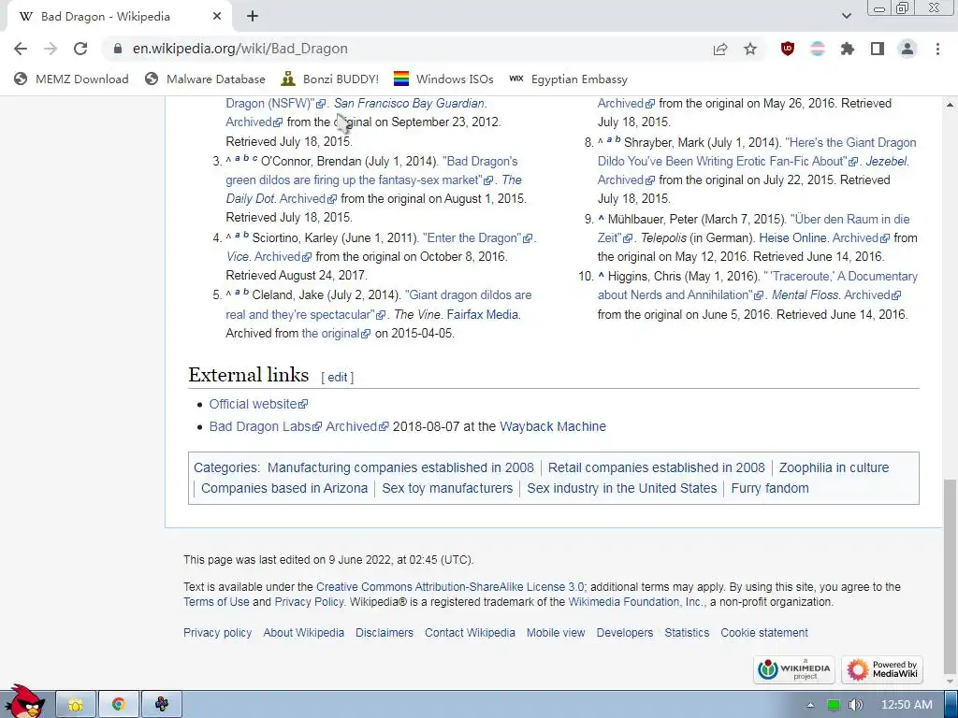958x718 pixels.
Task: Open the Zoophilia in culture category
Action: coord(834,467)
